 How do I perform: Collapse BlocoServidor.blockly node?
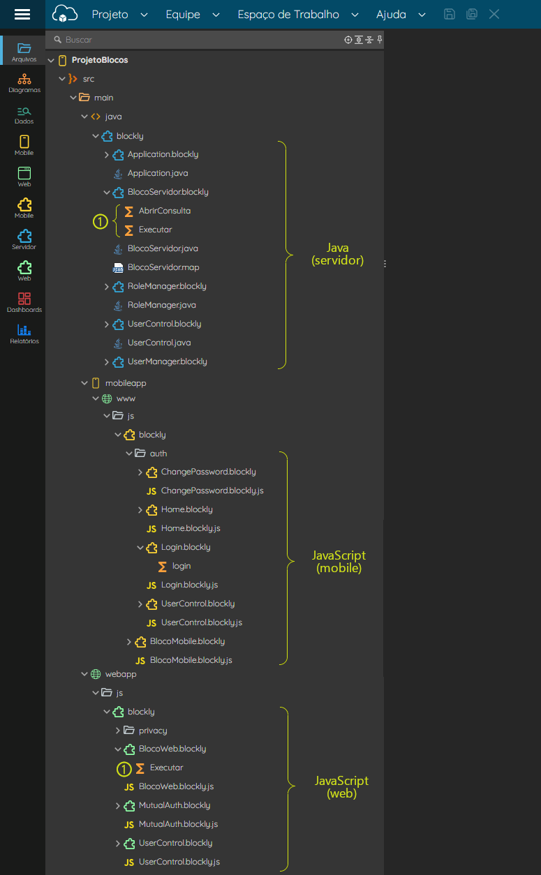(107, 192)
